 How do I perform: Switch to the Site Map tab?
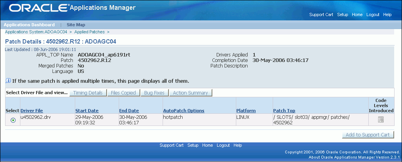pyautogui.click(x=76, y=25)
